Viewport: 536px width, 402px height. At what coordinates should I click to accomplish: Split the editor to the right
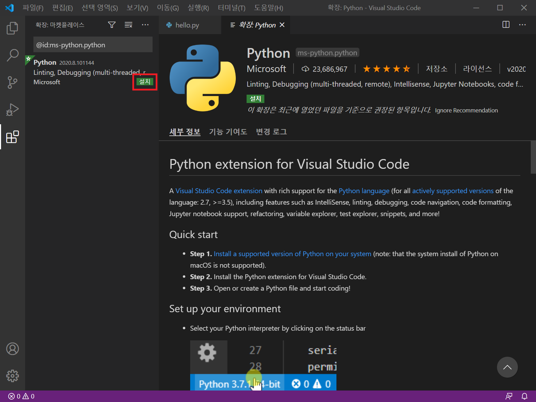click(506, 25)
